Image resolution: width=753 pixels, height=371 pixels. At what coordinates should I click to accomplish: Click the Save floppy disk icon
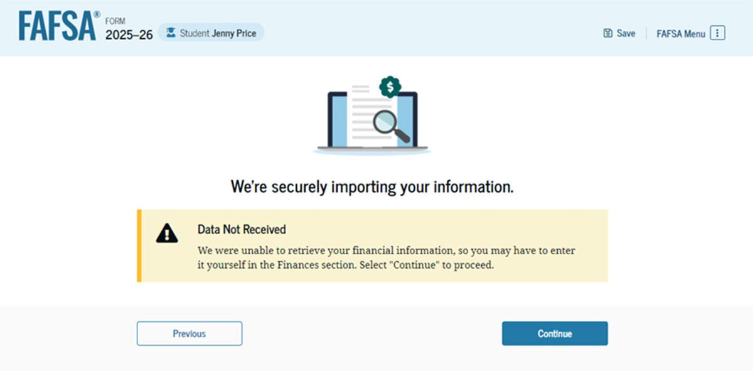(x=607, y=33)
